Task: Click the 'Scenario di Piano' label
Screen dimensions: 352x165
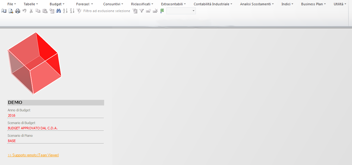Action: [x=20, y=136]
